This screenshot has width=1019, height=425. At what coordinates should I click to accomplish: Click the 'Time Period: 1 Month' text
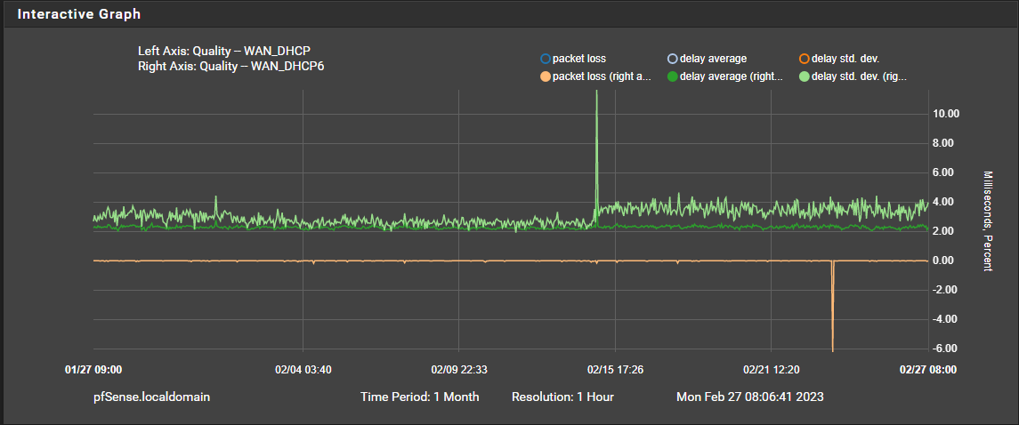(420, 397)
